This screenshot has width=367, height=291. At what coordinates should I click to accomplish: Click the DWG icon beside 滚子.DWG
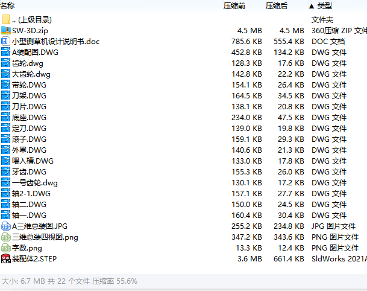6,139
